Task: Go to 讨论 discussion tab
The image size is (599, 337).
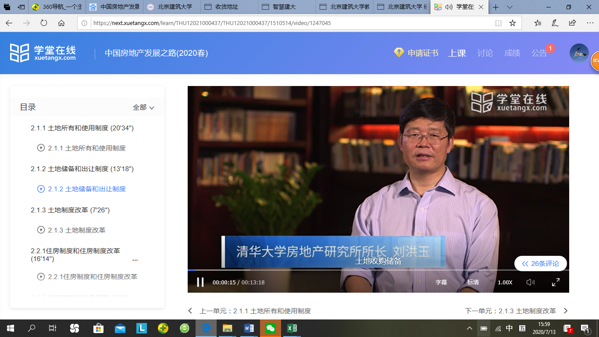Action: (485, 53)
